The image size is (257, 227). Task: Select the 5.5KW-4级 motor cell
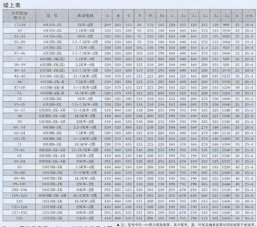pos(85,167)
